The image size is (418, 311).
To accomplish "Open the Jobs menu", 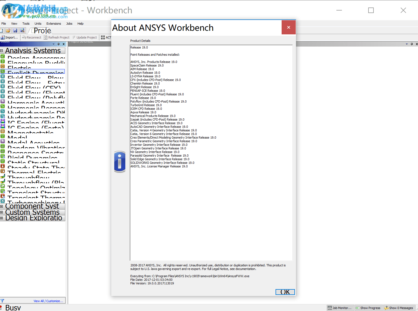I will (x=69, y=24).
